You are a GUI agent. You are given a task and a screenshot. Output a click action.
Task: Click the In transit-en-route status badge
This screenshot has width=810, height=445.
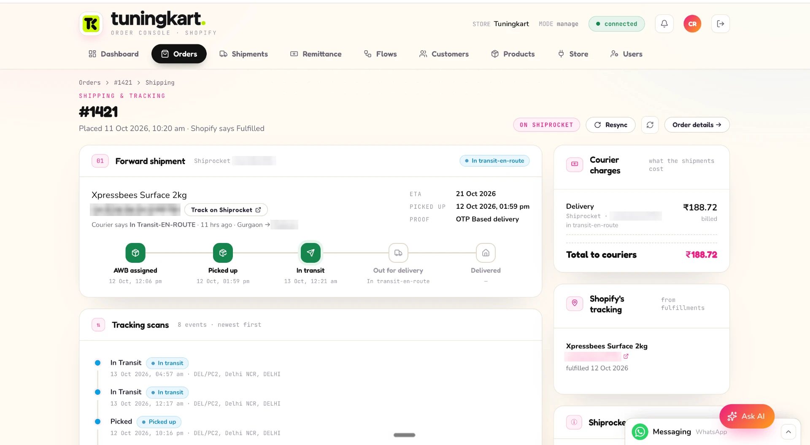pos(494,161)
